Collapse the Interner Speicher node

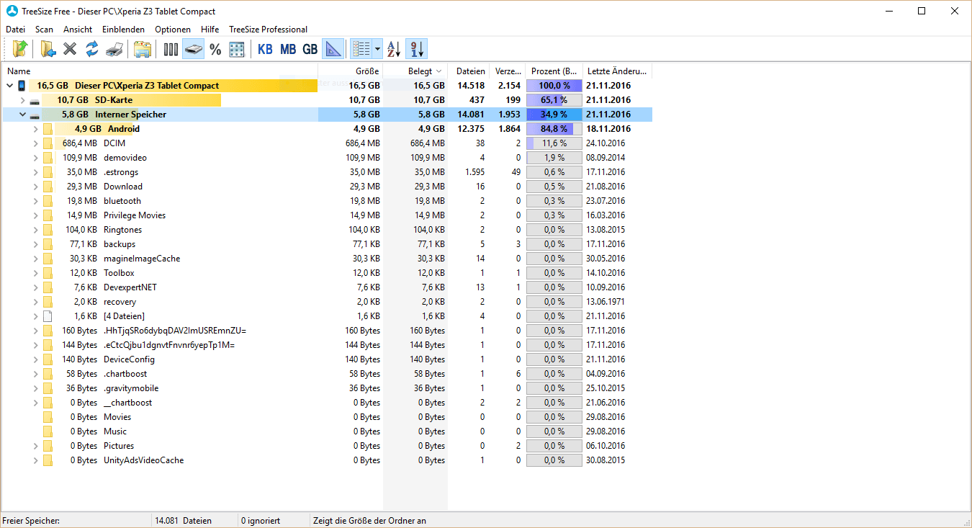pyautogui.click(x=23, y=115)
